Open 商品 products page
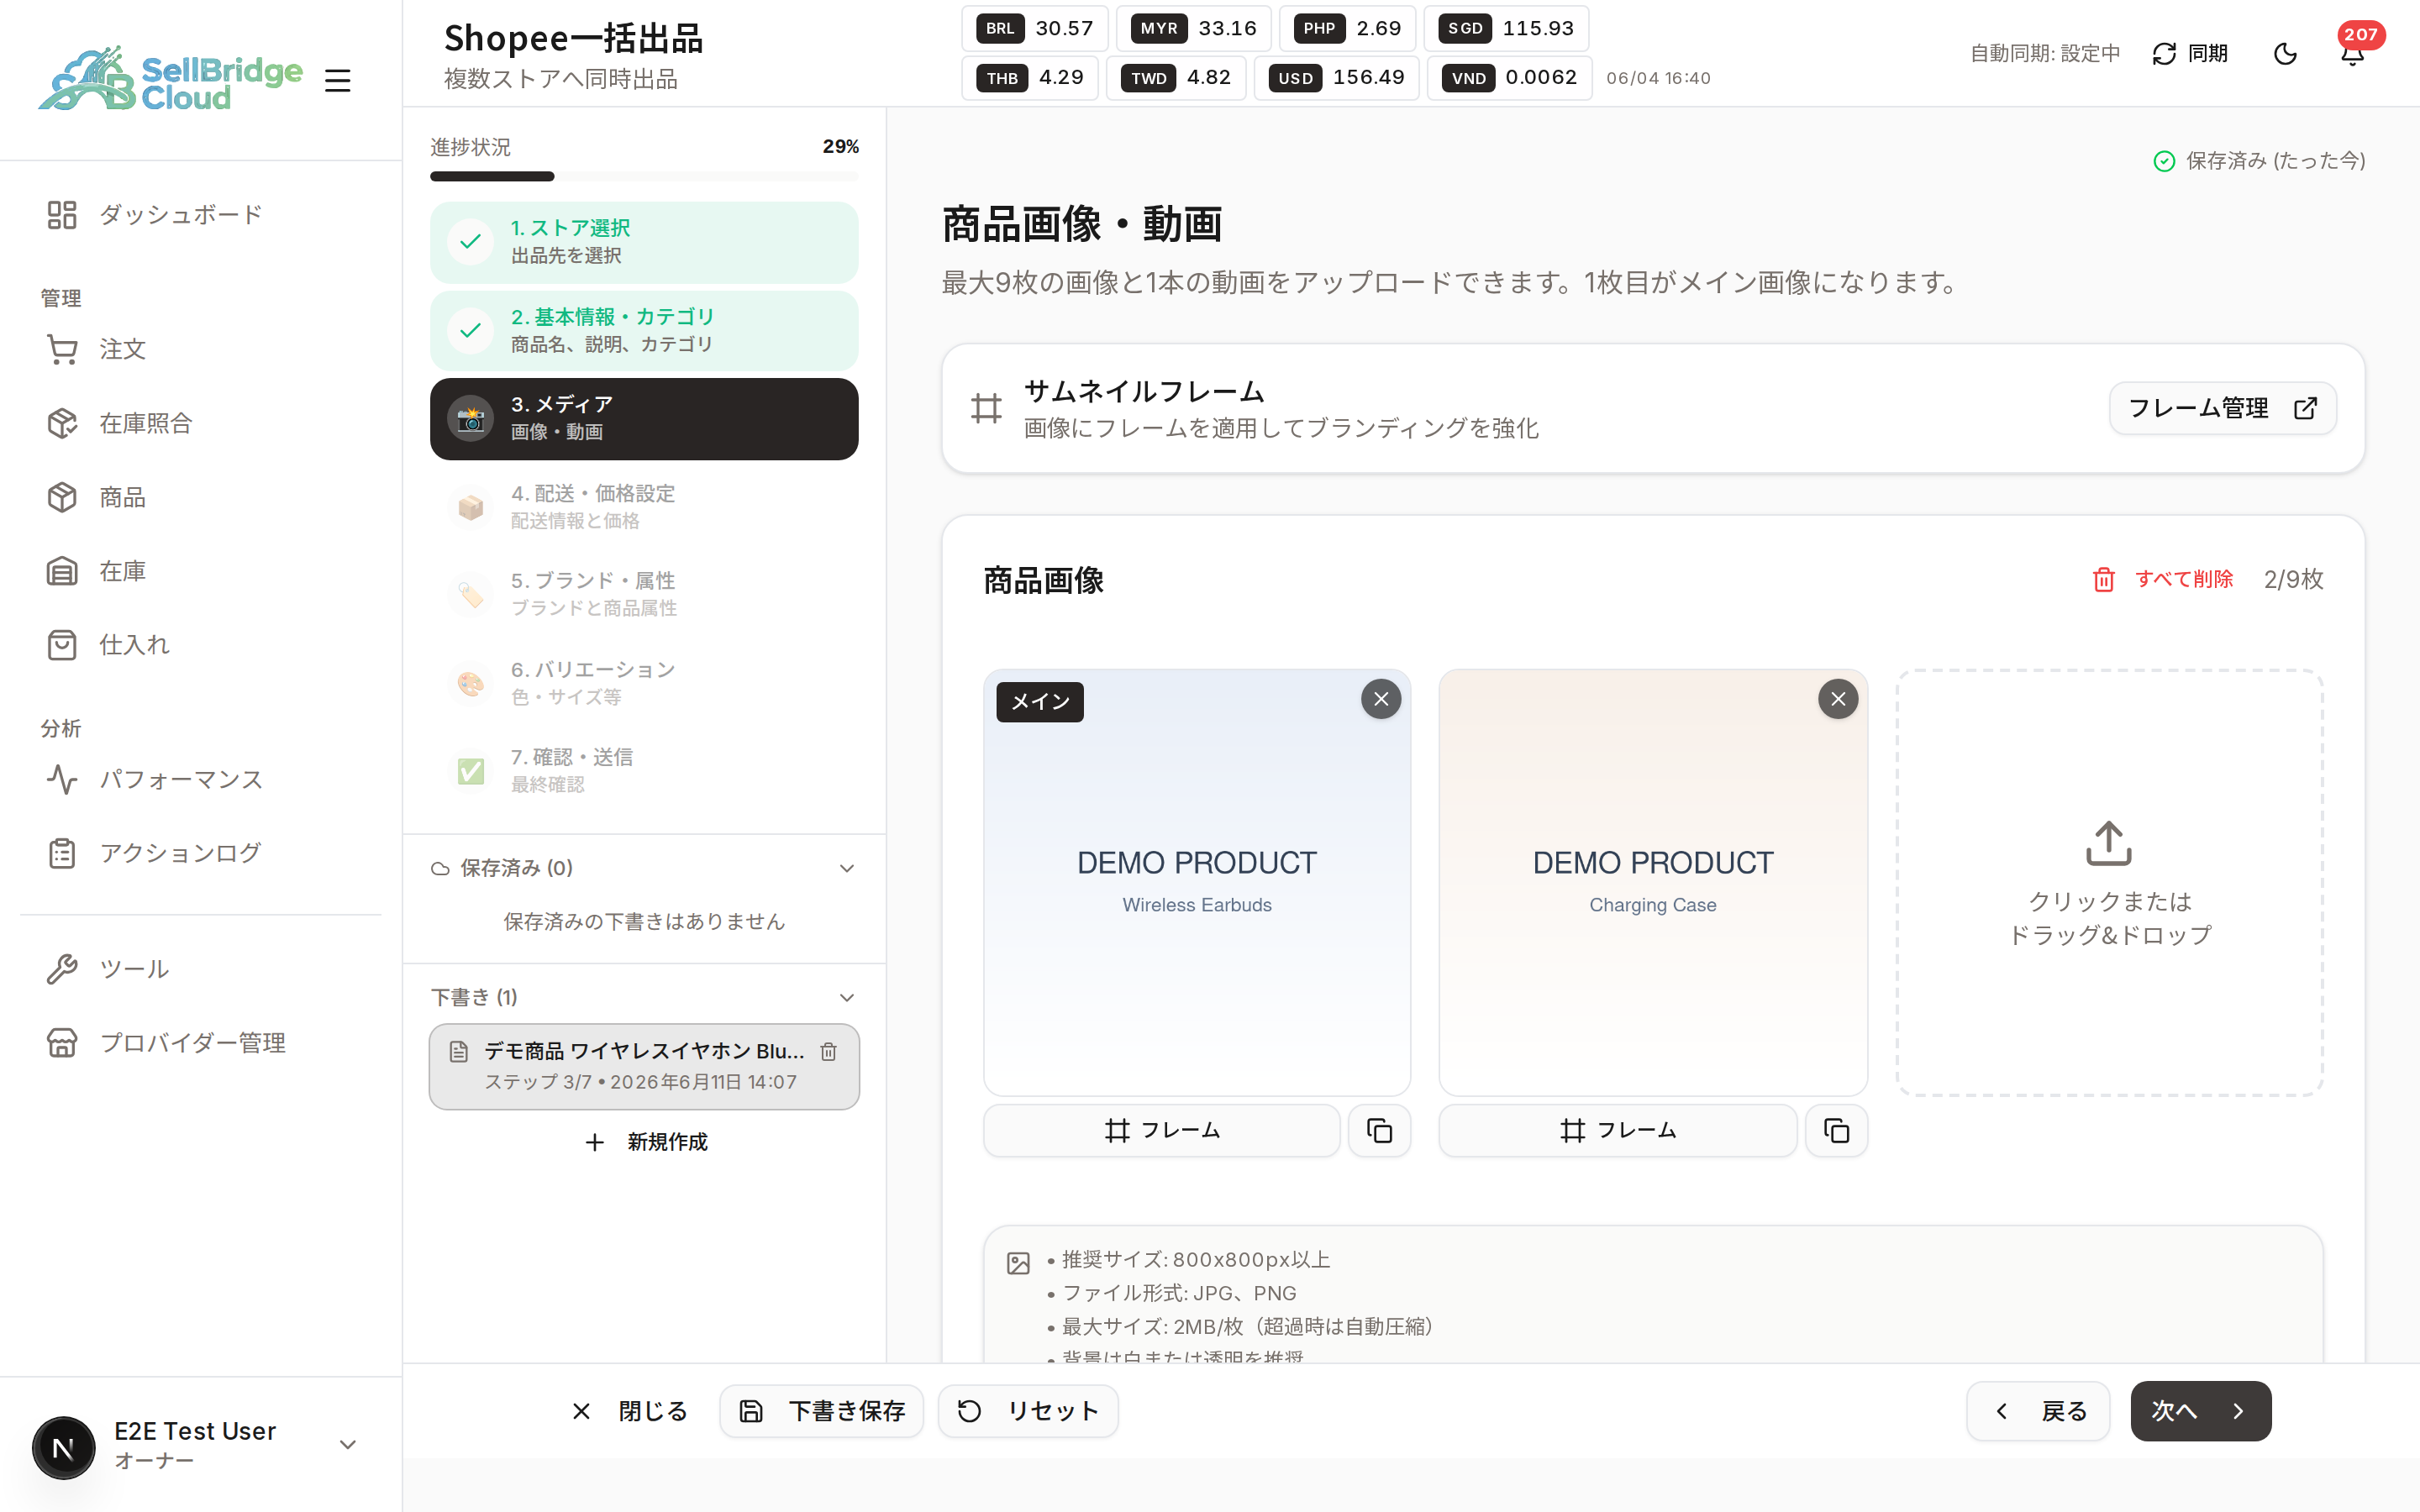 (200, 497)
